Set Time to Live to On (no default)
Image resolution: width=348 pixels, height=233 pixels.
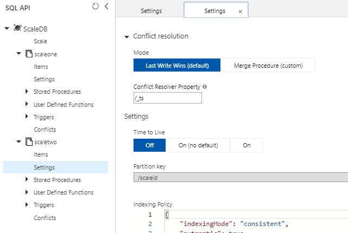[198, 145]
